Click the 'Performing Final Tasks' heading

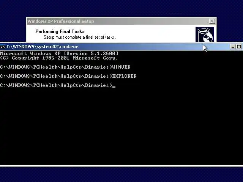coord(60,31)
